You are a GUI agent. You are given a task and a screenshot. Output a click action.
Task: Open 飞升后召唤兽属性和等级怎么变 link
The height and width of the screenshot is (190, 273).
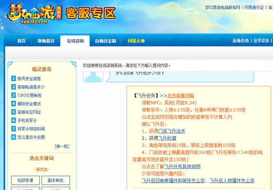[x=173, y=181]
